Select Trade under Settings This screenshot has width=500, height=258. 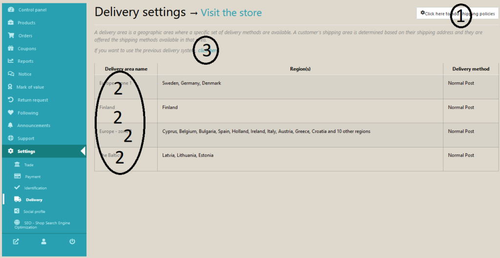click(29, 165)
